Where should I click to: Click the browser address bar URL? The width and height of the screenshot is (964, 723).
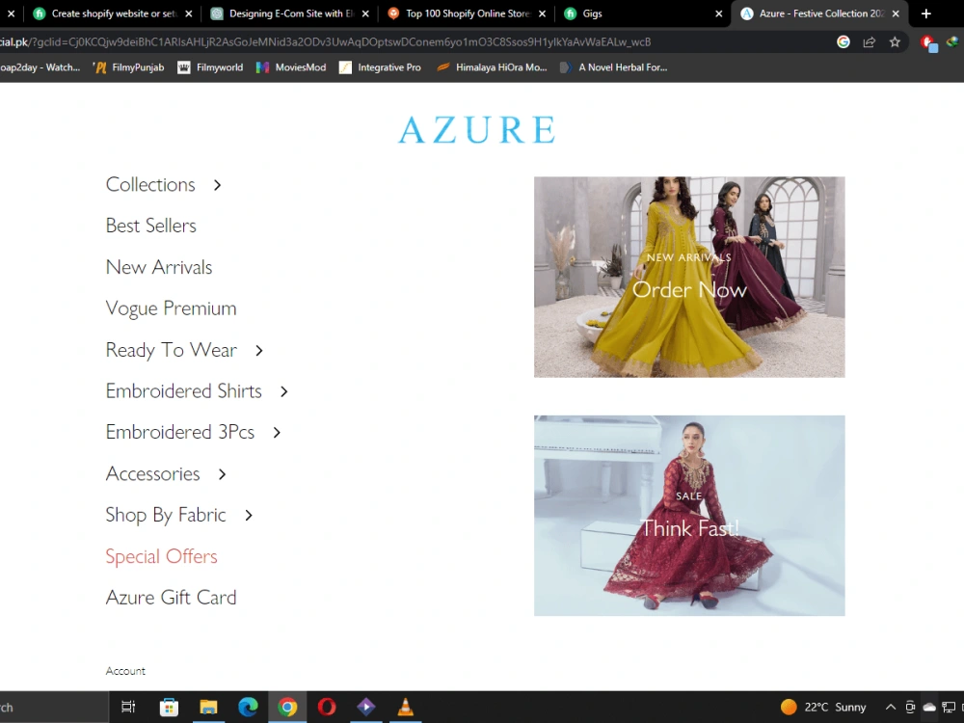(x=326, y=41)
